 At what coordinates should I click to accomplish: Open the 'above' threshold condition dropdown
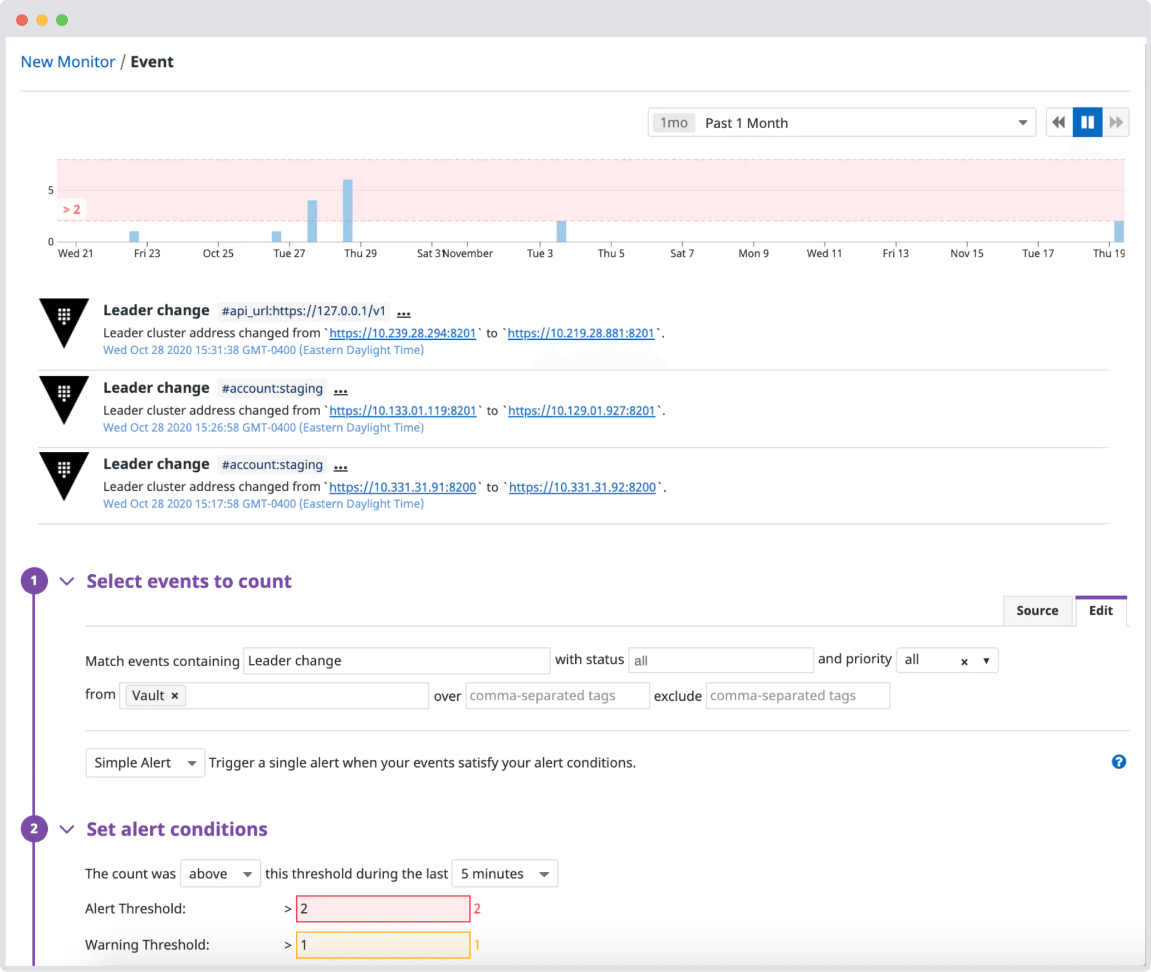pyautogui.click(x=219, y=873)
